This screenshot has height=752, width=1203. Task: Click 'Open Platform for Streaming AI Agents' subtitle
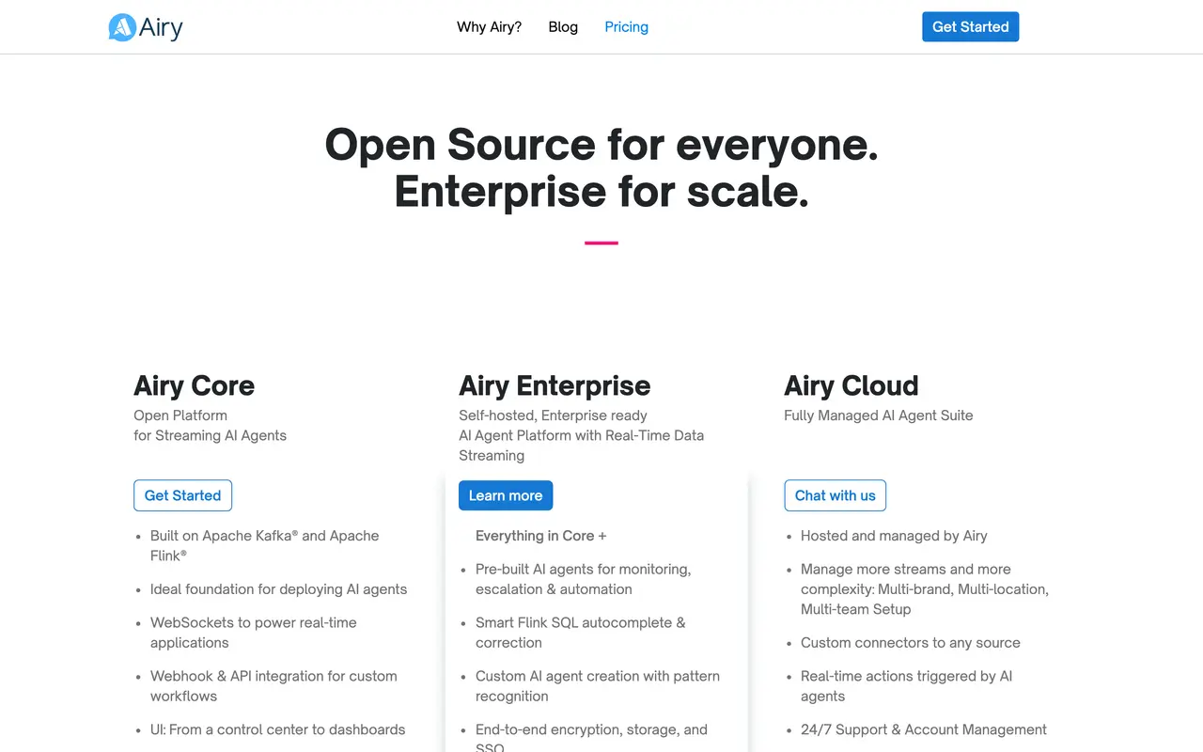[x=210, y=425]
